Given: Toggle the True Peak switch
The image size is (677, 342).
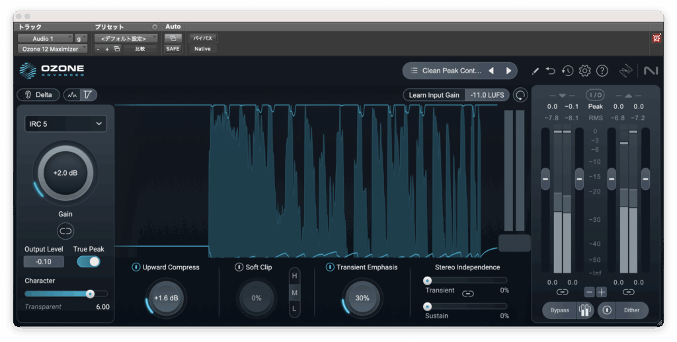Looking at the screenshot, I should (89, 261).
